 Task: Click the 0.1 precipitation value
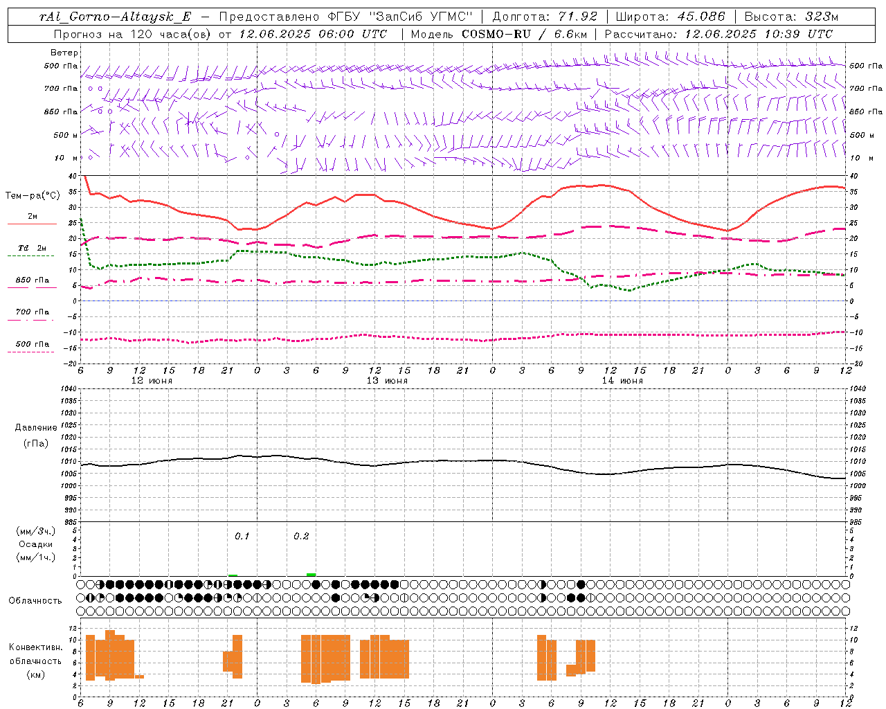[242, 536]
